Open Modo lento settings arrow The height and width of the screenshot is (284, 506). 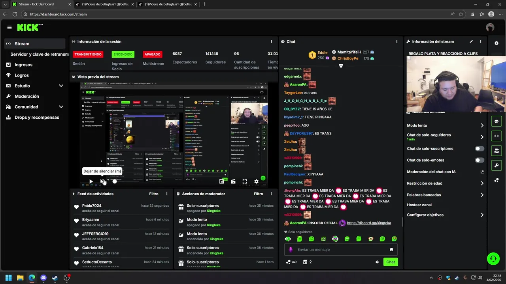[482, 125]
